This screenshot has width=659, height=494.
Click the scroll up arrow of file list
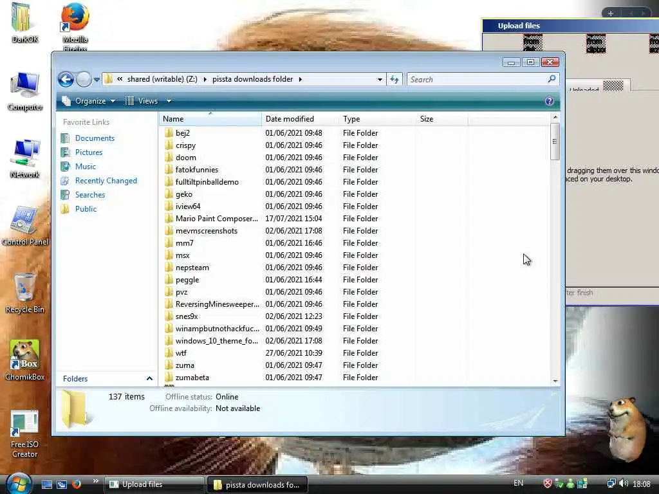click(555, 117)
